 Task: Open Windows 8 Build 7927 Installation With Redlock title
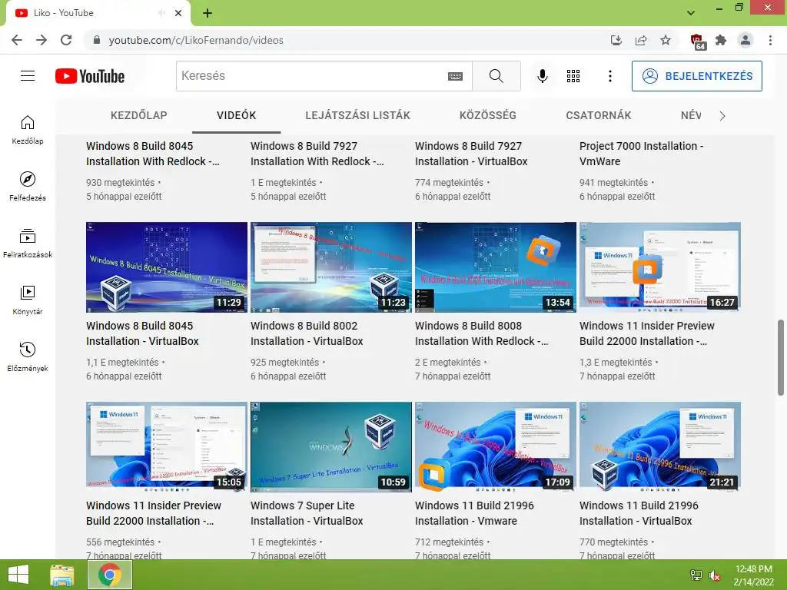point(317,154)
